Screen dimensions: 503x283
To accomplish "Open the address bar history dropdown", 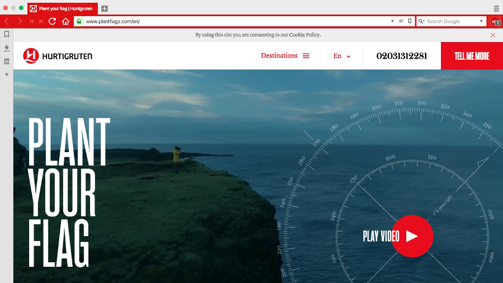I will click(392, 21).
